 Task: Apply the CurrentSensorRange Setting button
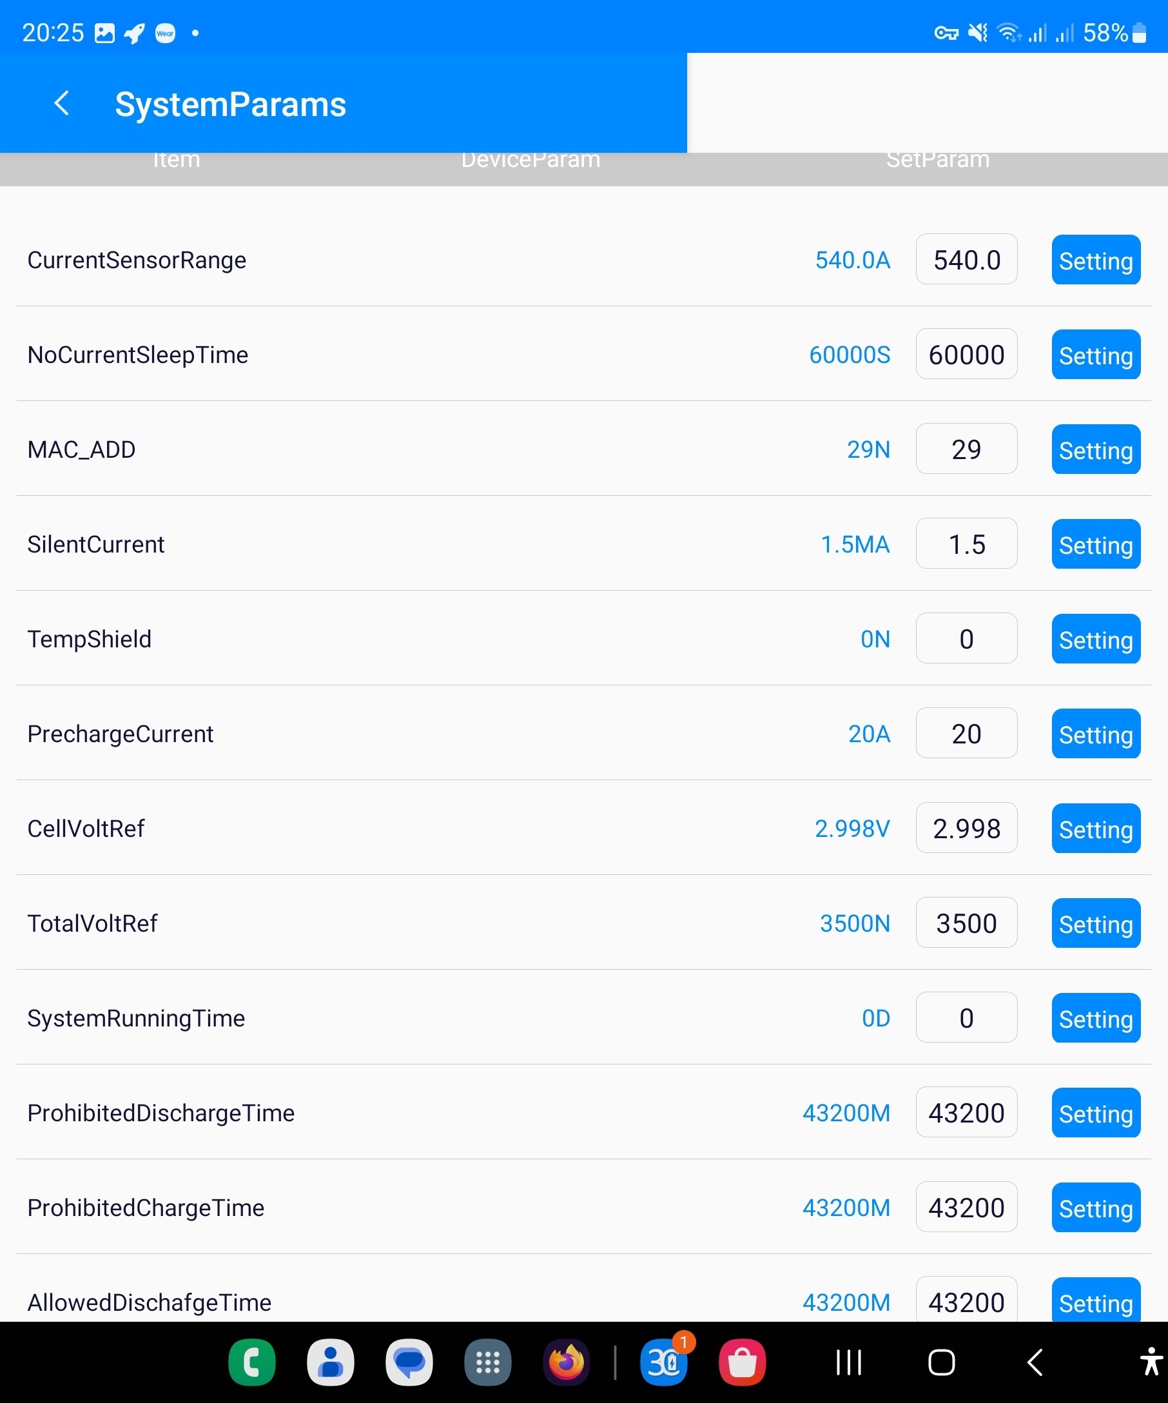pyautogui.click(x=1095, y=260)
